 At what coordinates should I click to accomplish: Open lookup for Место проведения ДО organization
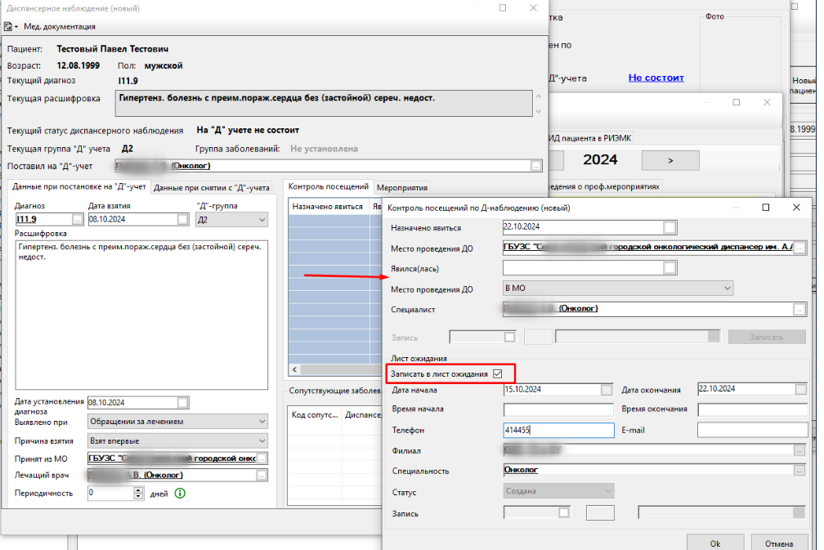pyautogui.click(x=799, y=248)
